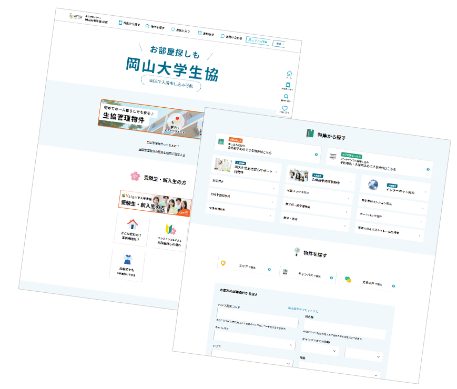Open the 合格前予約可能物件 card with student photo

tap(321, 178)
